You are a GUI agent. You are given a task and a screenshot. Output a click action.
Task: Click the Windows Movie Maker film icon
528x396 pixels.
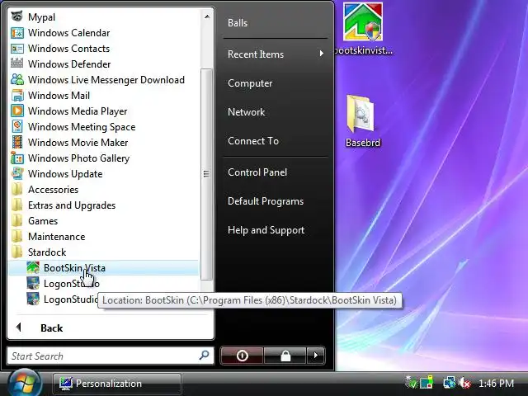click(x=16, y=142)
